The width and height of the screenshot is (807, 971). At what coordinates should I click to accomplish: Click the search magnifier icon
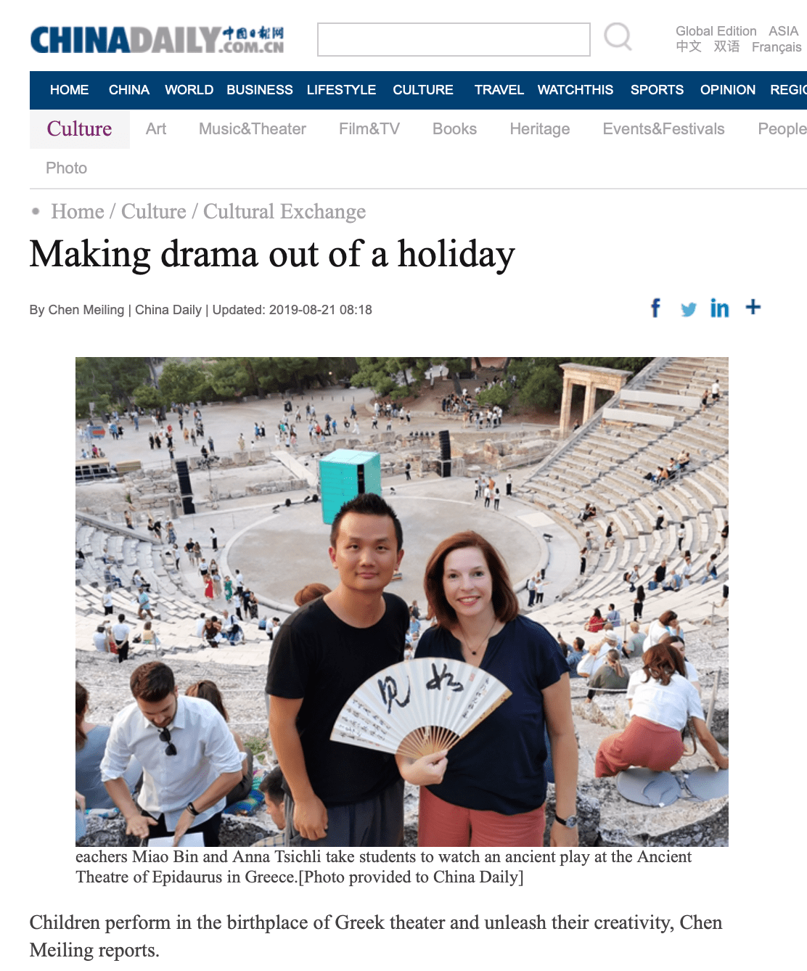coord(618,36)
